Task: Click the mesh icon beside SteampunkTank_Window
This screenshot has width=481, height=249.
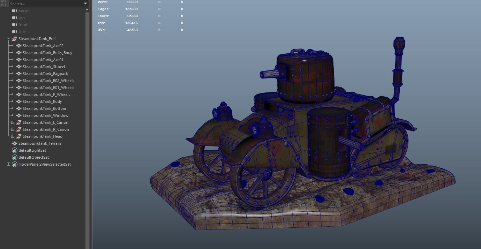Action: [19, 115]
